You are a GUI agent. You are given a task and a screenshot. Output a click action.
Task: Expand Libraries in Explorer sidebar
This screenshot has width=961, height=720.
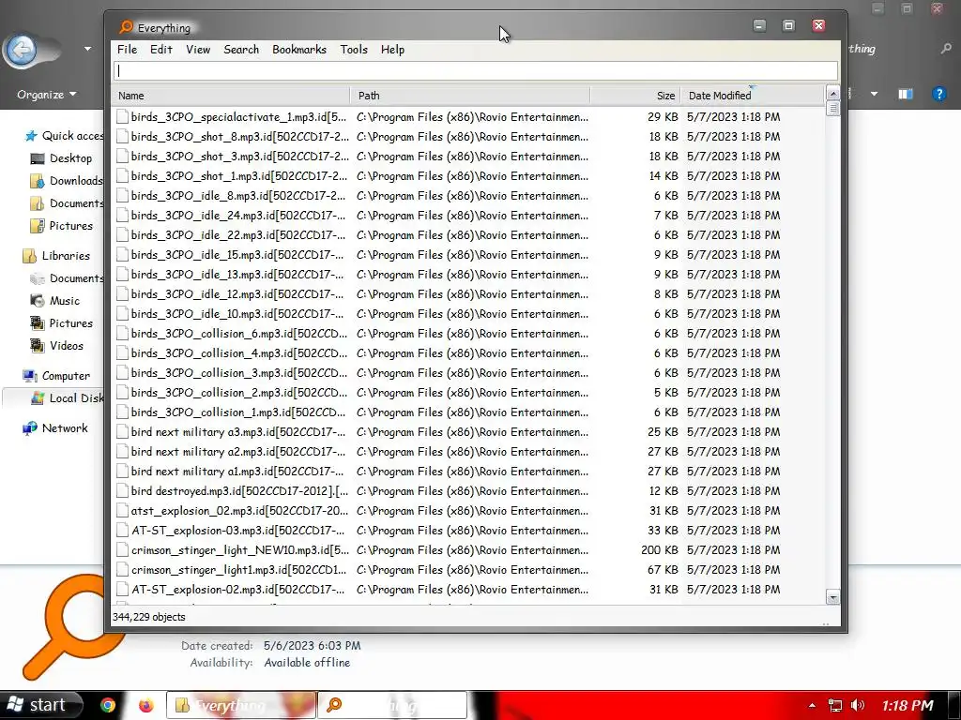(57, 256)
